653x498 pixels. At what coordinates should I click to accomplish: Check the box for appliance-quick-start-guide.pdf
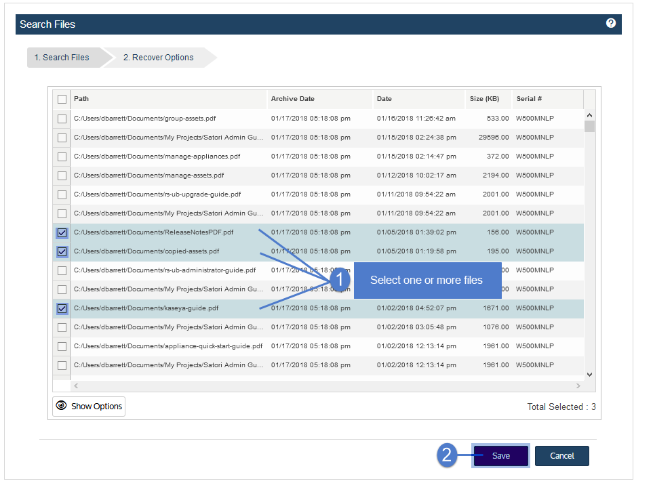pos(62,346)
